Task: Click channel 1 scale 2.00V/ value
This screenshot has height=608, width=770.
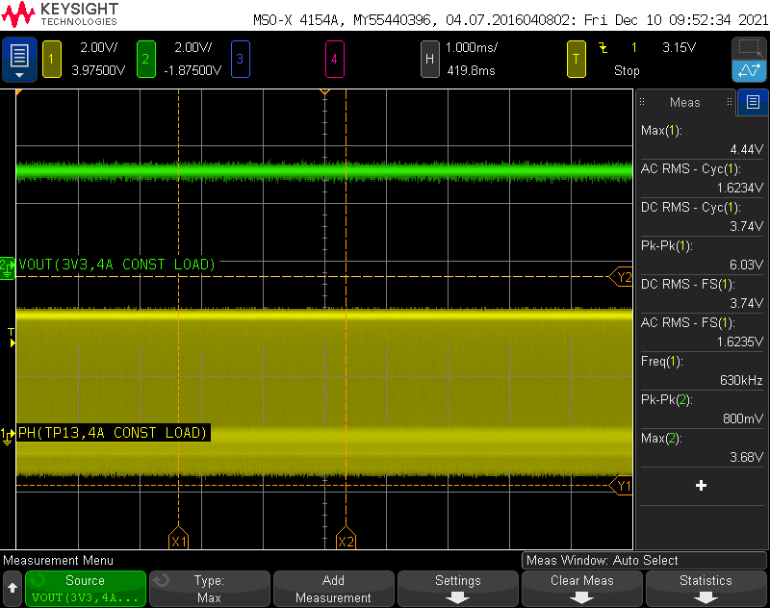Action: (x=99, y=47)
